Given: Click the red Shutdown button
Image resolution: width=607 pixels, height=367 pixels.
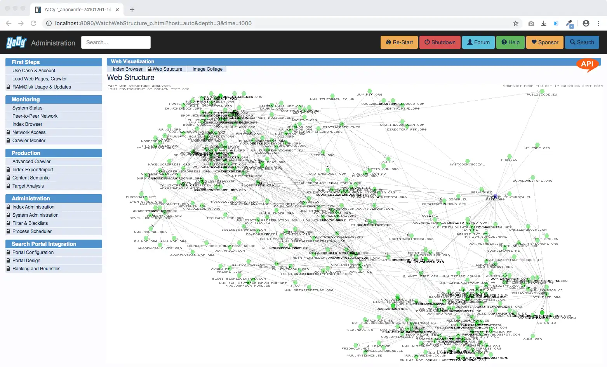Looking at the screenshot, I should 440,42.
